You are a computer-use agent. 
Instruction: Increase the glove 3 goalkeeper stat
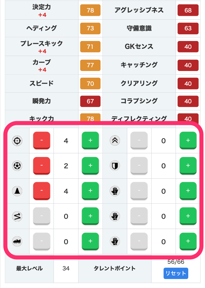point(188,241)
